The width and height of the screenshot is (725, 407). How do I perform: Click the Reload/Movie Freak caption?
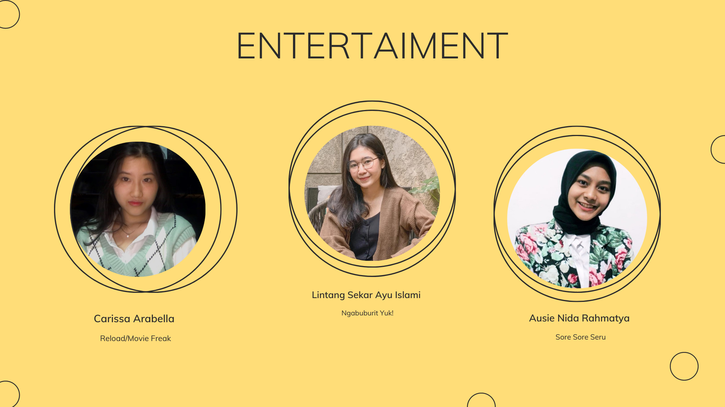[136, 338]
